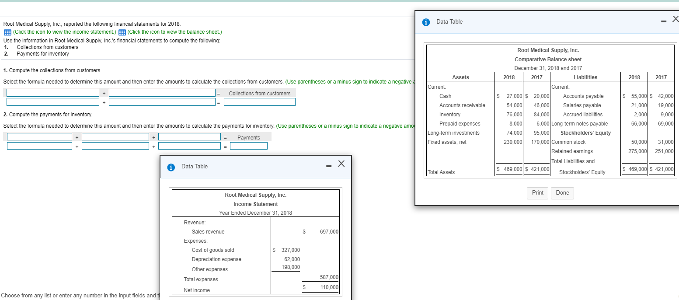Click the 'Accounts payable' row label
Image resolution: width=679 pixels, height=300 pixels.
583,96
